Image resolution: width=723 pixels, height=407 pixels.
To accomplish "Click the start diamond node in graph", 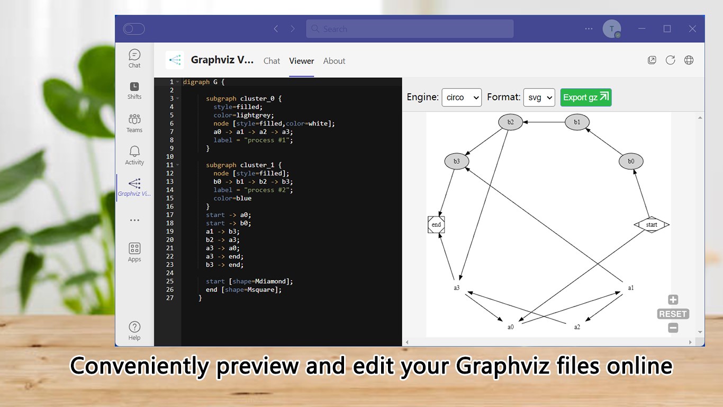I will (x=652, y=225).
